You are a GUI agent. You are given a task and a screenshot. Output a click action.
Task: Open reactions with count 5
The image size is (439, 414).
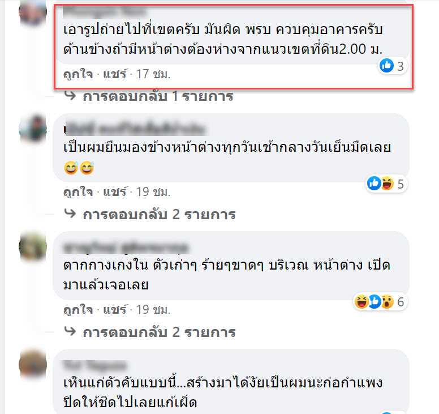click(x=386, y=184)
